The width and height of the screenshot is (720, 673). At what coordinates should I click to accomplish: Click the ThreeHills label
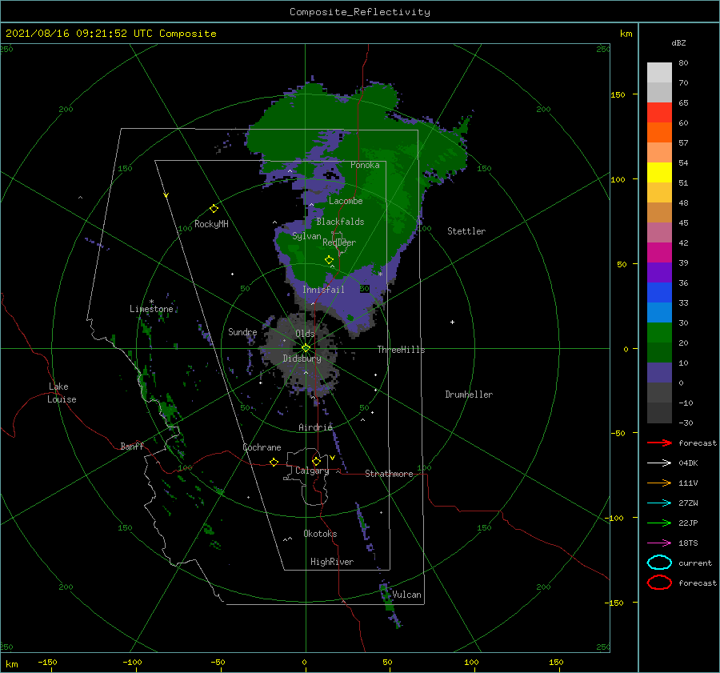click(402, 350)
